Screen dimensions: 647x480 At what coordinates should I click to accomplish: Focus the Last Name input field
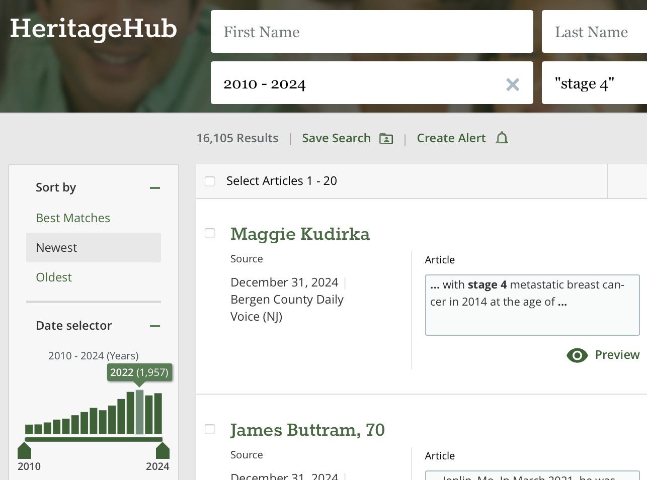click(594, 32)
